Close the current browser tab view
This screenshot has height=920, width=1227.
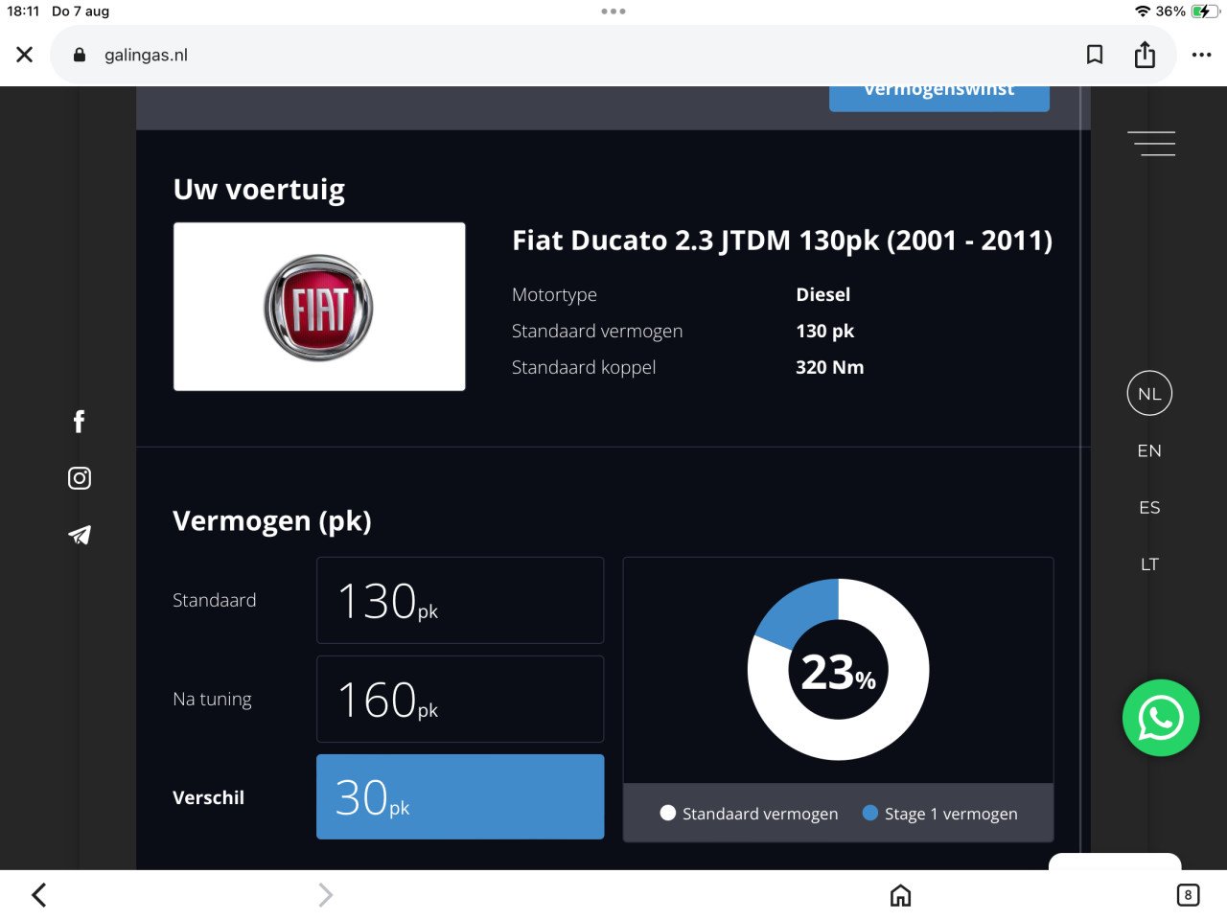pos(25,55)
